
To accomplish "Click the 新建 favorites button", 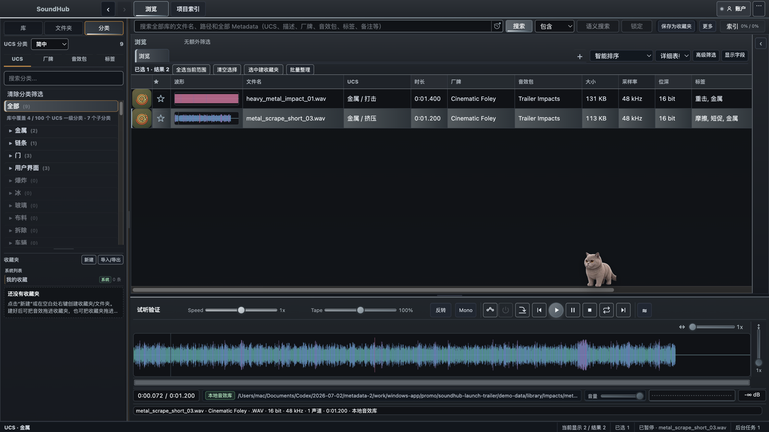I will (89, 260).
